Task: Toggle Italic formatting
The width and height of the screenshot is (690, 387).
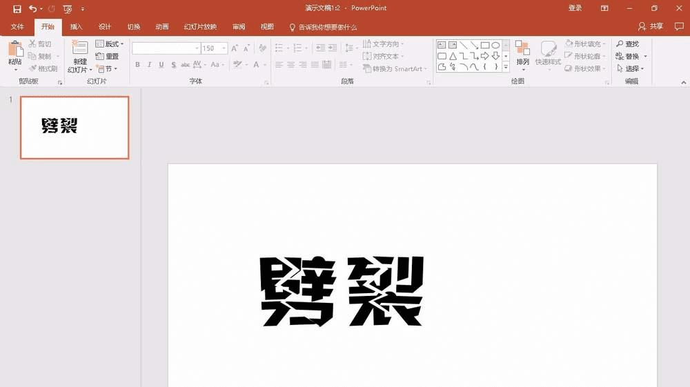Action: [149, 65]
